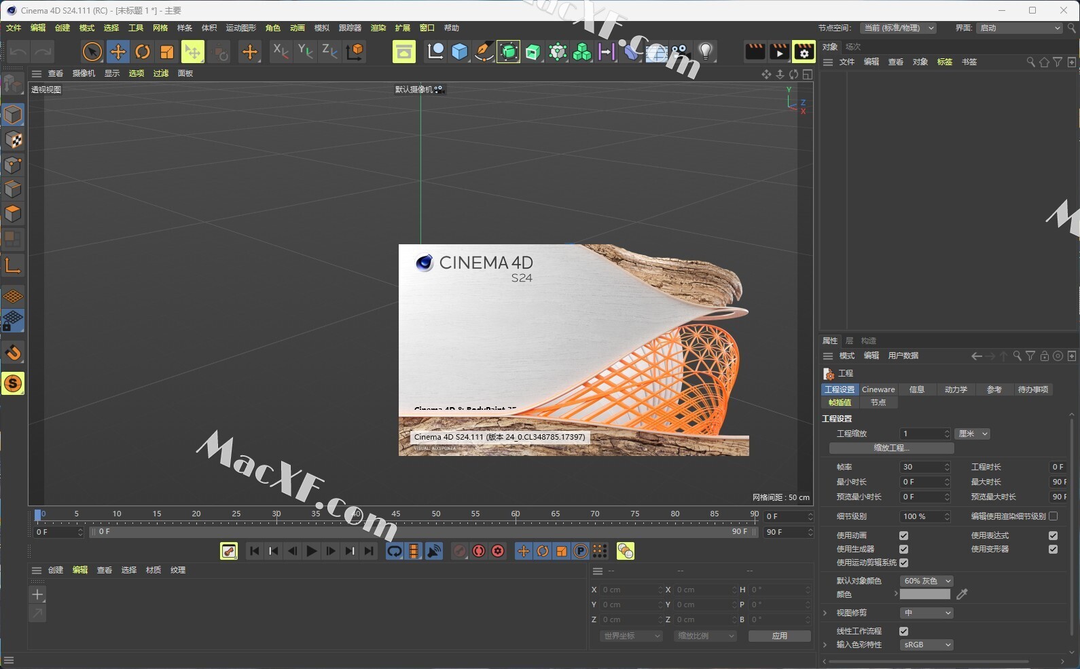This screenshot has height=669, width=1080.
Task: Open the 文件 menu in main menu bar
Action: click(x=14, y=28)
